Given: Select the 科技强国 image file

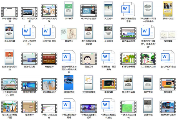Looking at the screenshot, I should click(x=168, y=34).
